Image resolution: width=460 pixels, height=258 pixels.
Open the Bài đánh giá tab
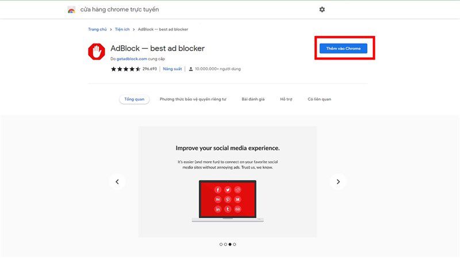(253, 99)
